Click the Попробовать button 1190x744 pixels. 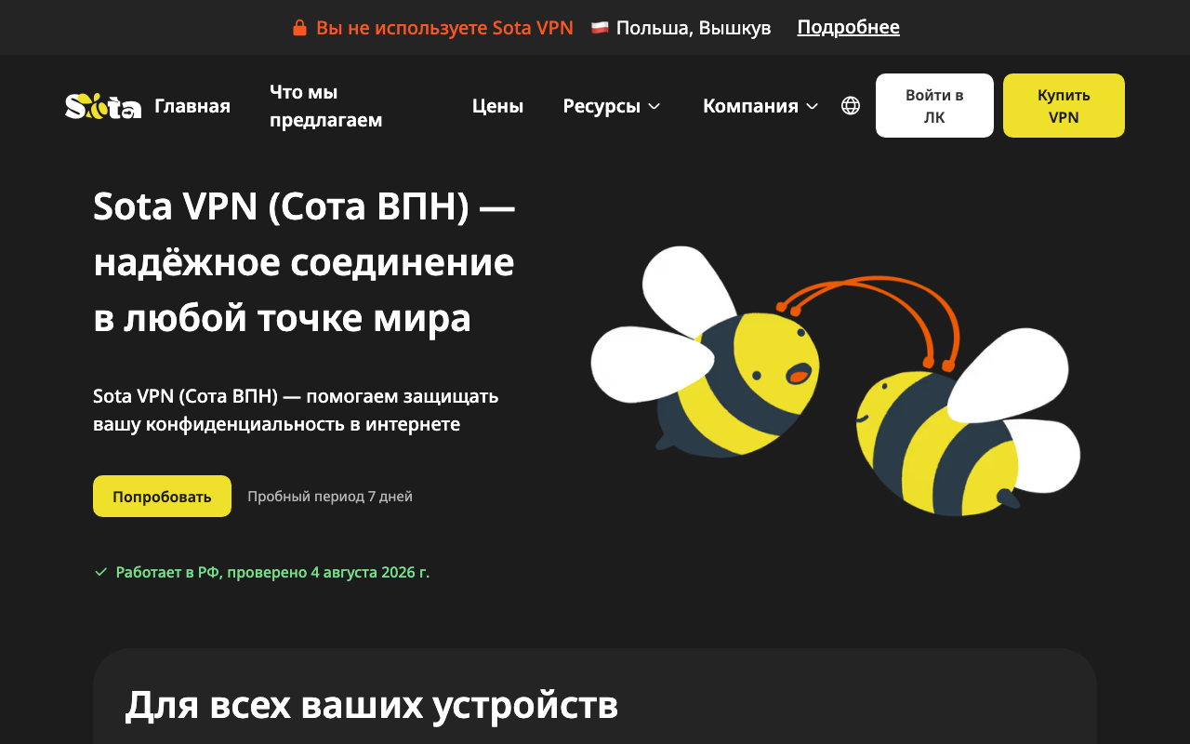pos(162,497)
